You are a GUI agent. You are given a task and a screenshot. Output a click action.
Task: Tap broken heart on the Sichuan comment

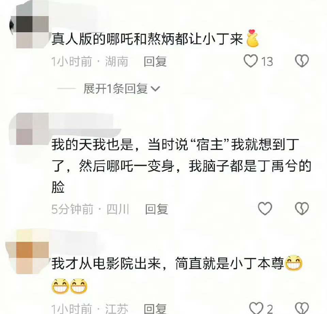click(x=301, y=208)
